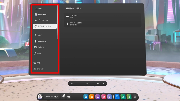Viewport: 180px width, 101px height.
Task: Open the green settings gear app
Action: [x=123, y=97]
